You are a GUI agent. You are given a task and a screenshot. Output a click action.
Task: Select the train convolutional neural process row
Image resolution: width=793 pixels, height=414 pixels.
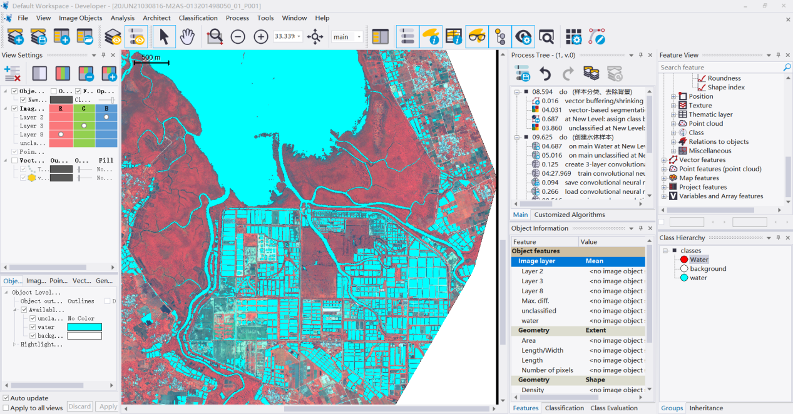(x=587, y=173)
